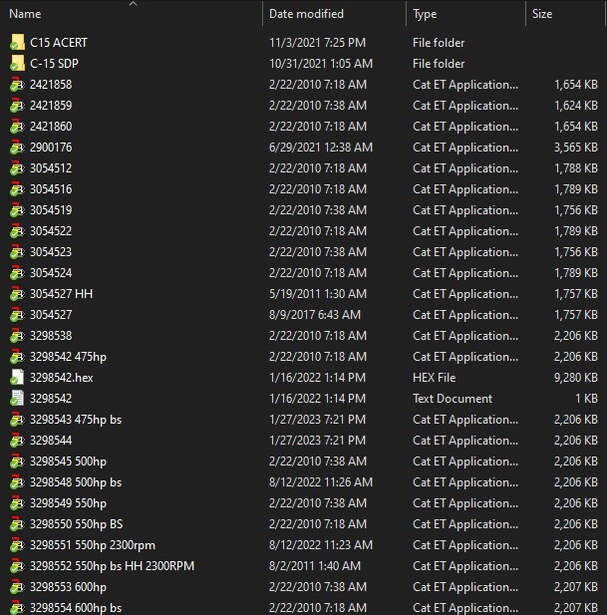Click the file name 3298542.hex
Viewport: 607px width, 615px height.
(62, 378)
